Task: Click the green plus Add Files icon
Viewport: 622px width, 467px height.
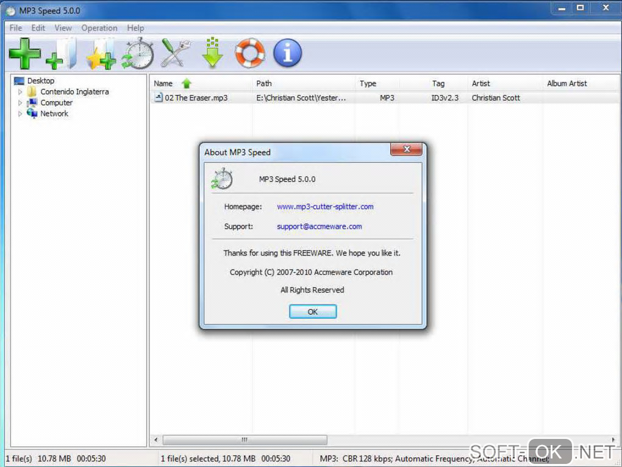Action: pyautogui.click(x=24, y=54)
